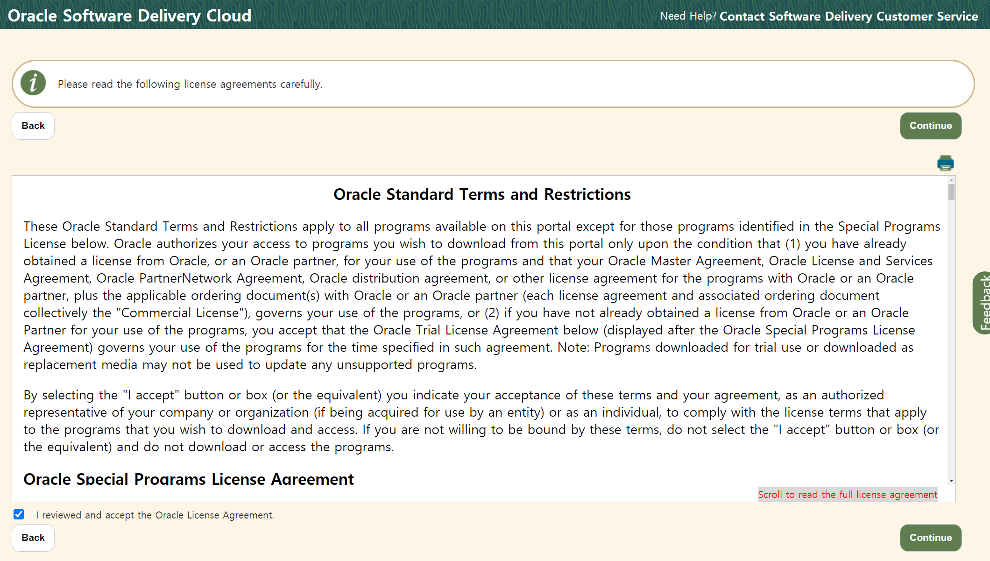
Task: Click the bottom Back button
Action: click(33, 538)
